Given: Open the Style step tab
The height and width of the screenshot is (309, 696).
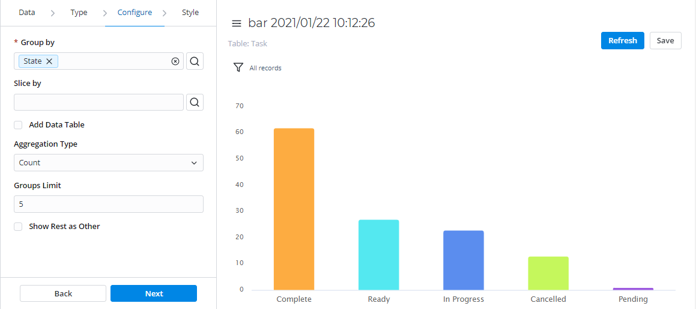Looking at the screenshot, I should (x=190, y=13).
